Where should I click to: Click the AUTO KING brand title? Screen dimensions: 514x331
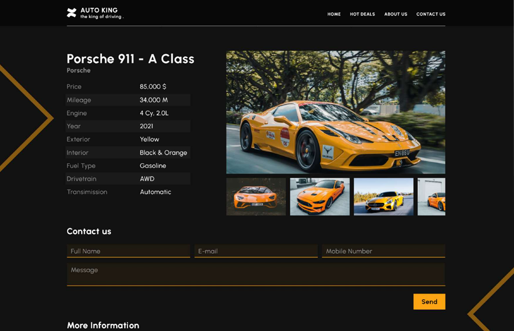(x=99, y=10)
